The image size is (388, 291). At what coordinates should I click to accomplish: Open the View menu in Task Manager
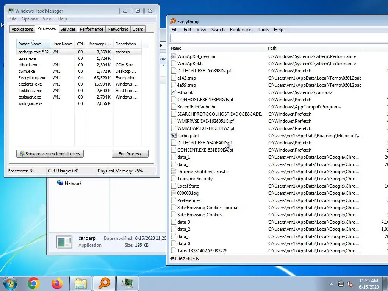point(47,19)
